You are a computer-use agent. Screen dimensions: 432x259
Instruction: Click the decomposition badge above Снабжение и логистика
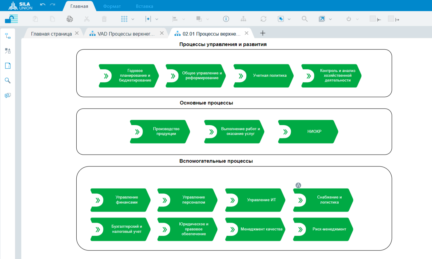(x=298, y=185)
